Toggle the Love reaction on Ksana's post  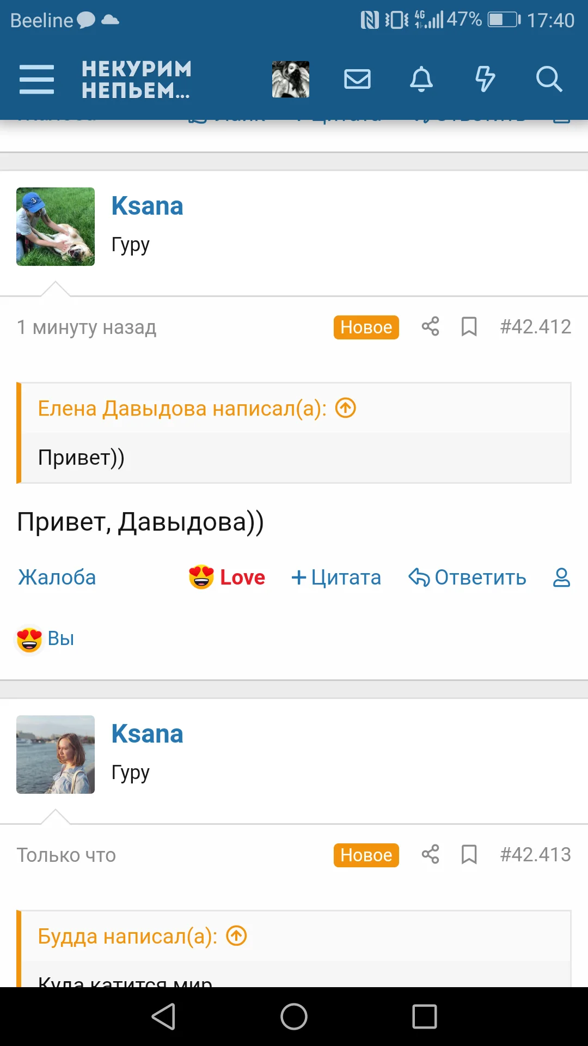pyautogui.click(x=227, y=577)
